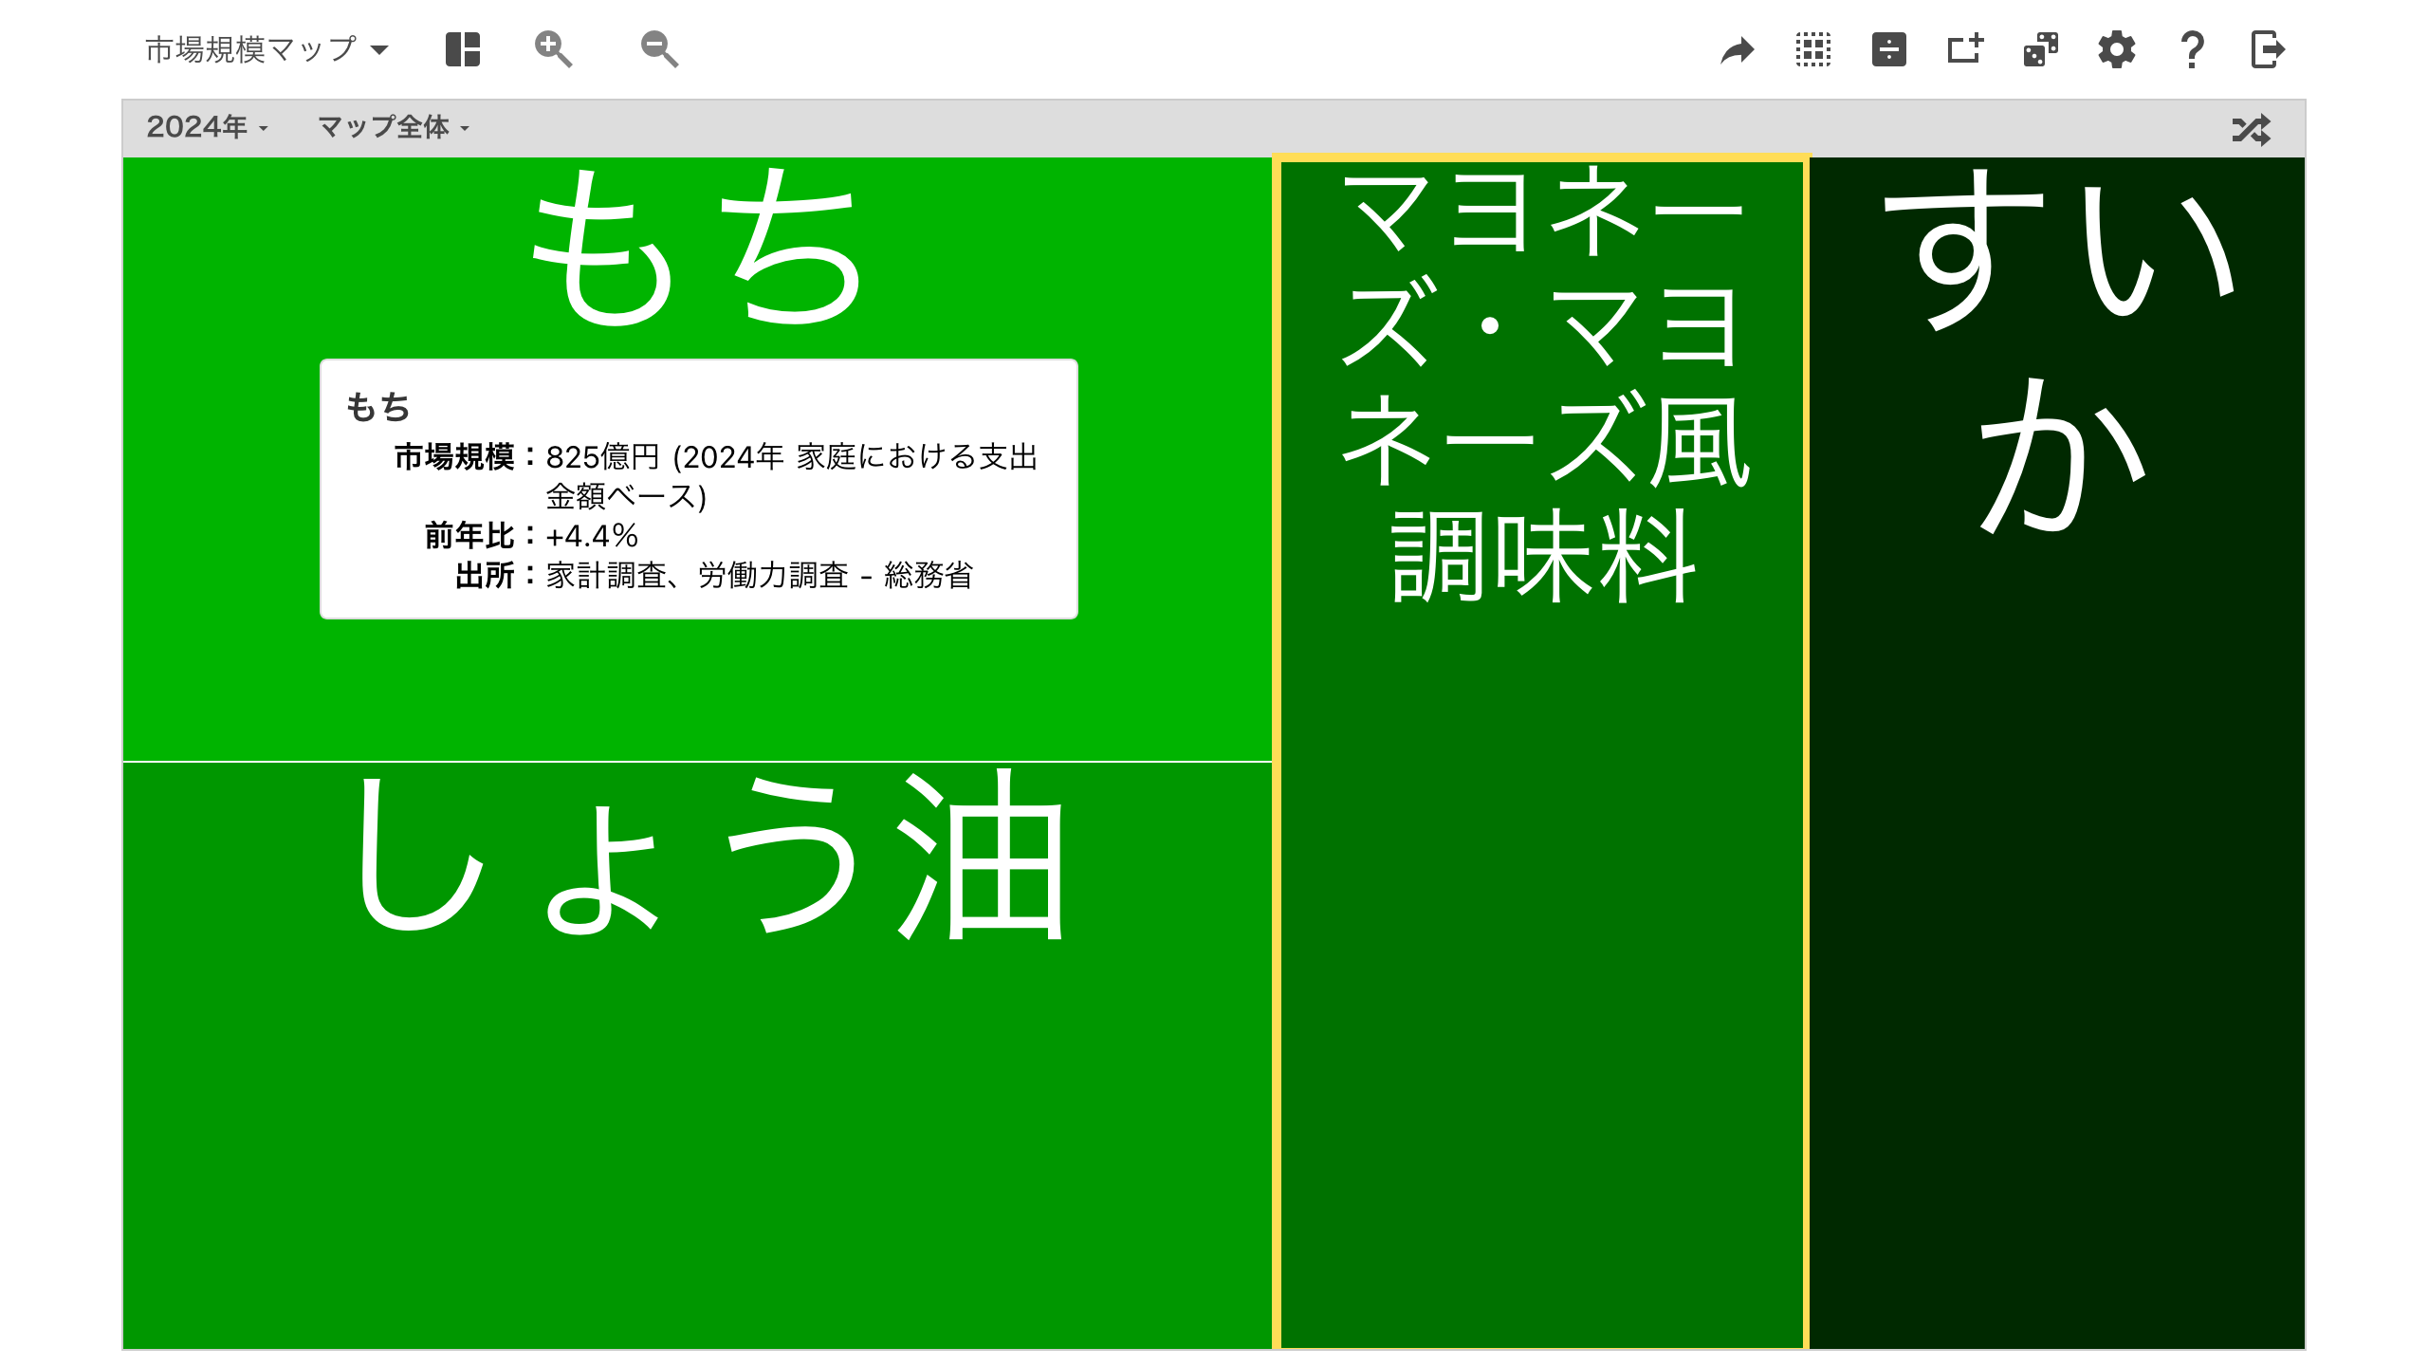Image resolution: width=2428 pixels, height=1366 pixels.
Task: Click the logout exit icon
Action: pos(2268,49)
